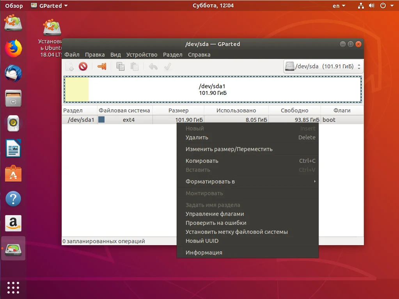Open the /dev/sda device selector dropdown
The height and width of the screenshot is (299, 399).
click(323, 66)
